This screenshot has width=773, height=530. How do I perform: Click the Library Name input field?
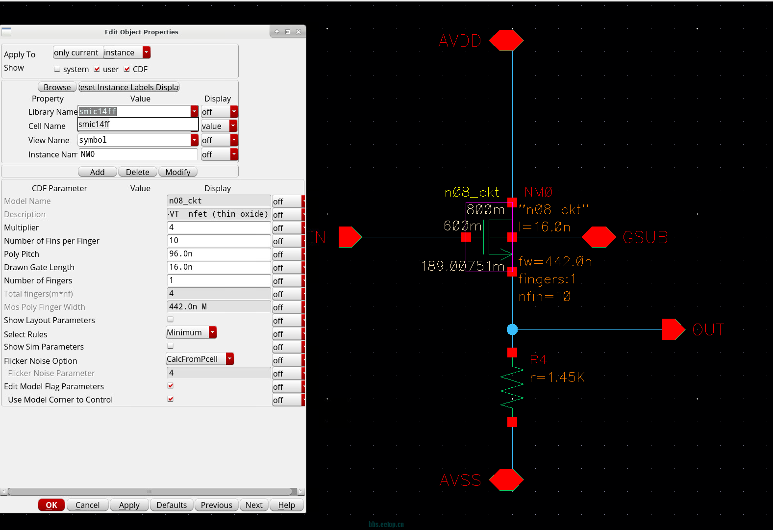click(x=134, y=111)
